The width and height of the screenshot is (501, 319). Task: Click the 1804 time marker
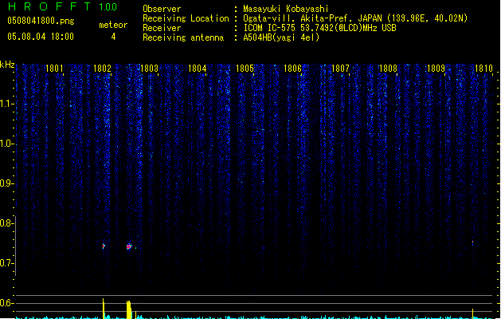pyautogui.click(x=198, y=69)
